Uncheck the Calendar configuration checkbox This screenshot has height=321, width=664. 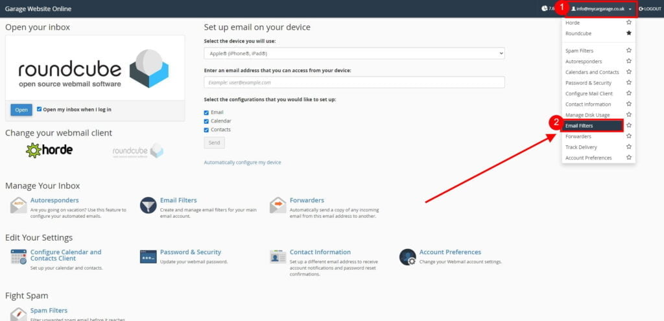206,121
